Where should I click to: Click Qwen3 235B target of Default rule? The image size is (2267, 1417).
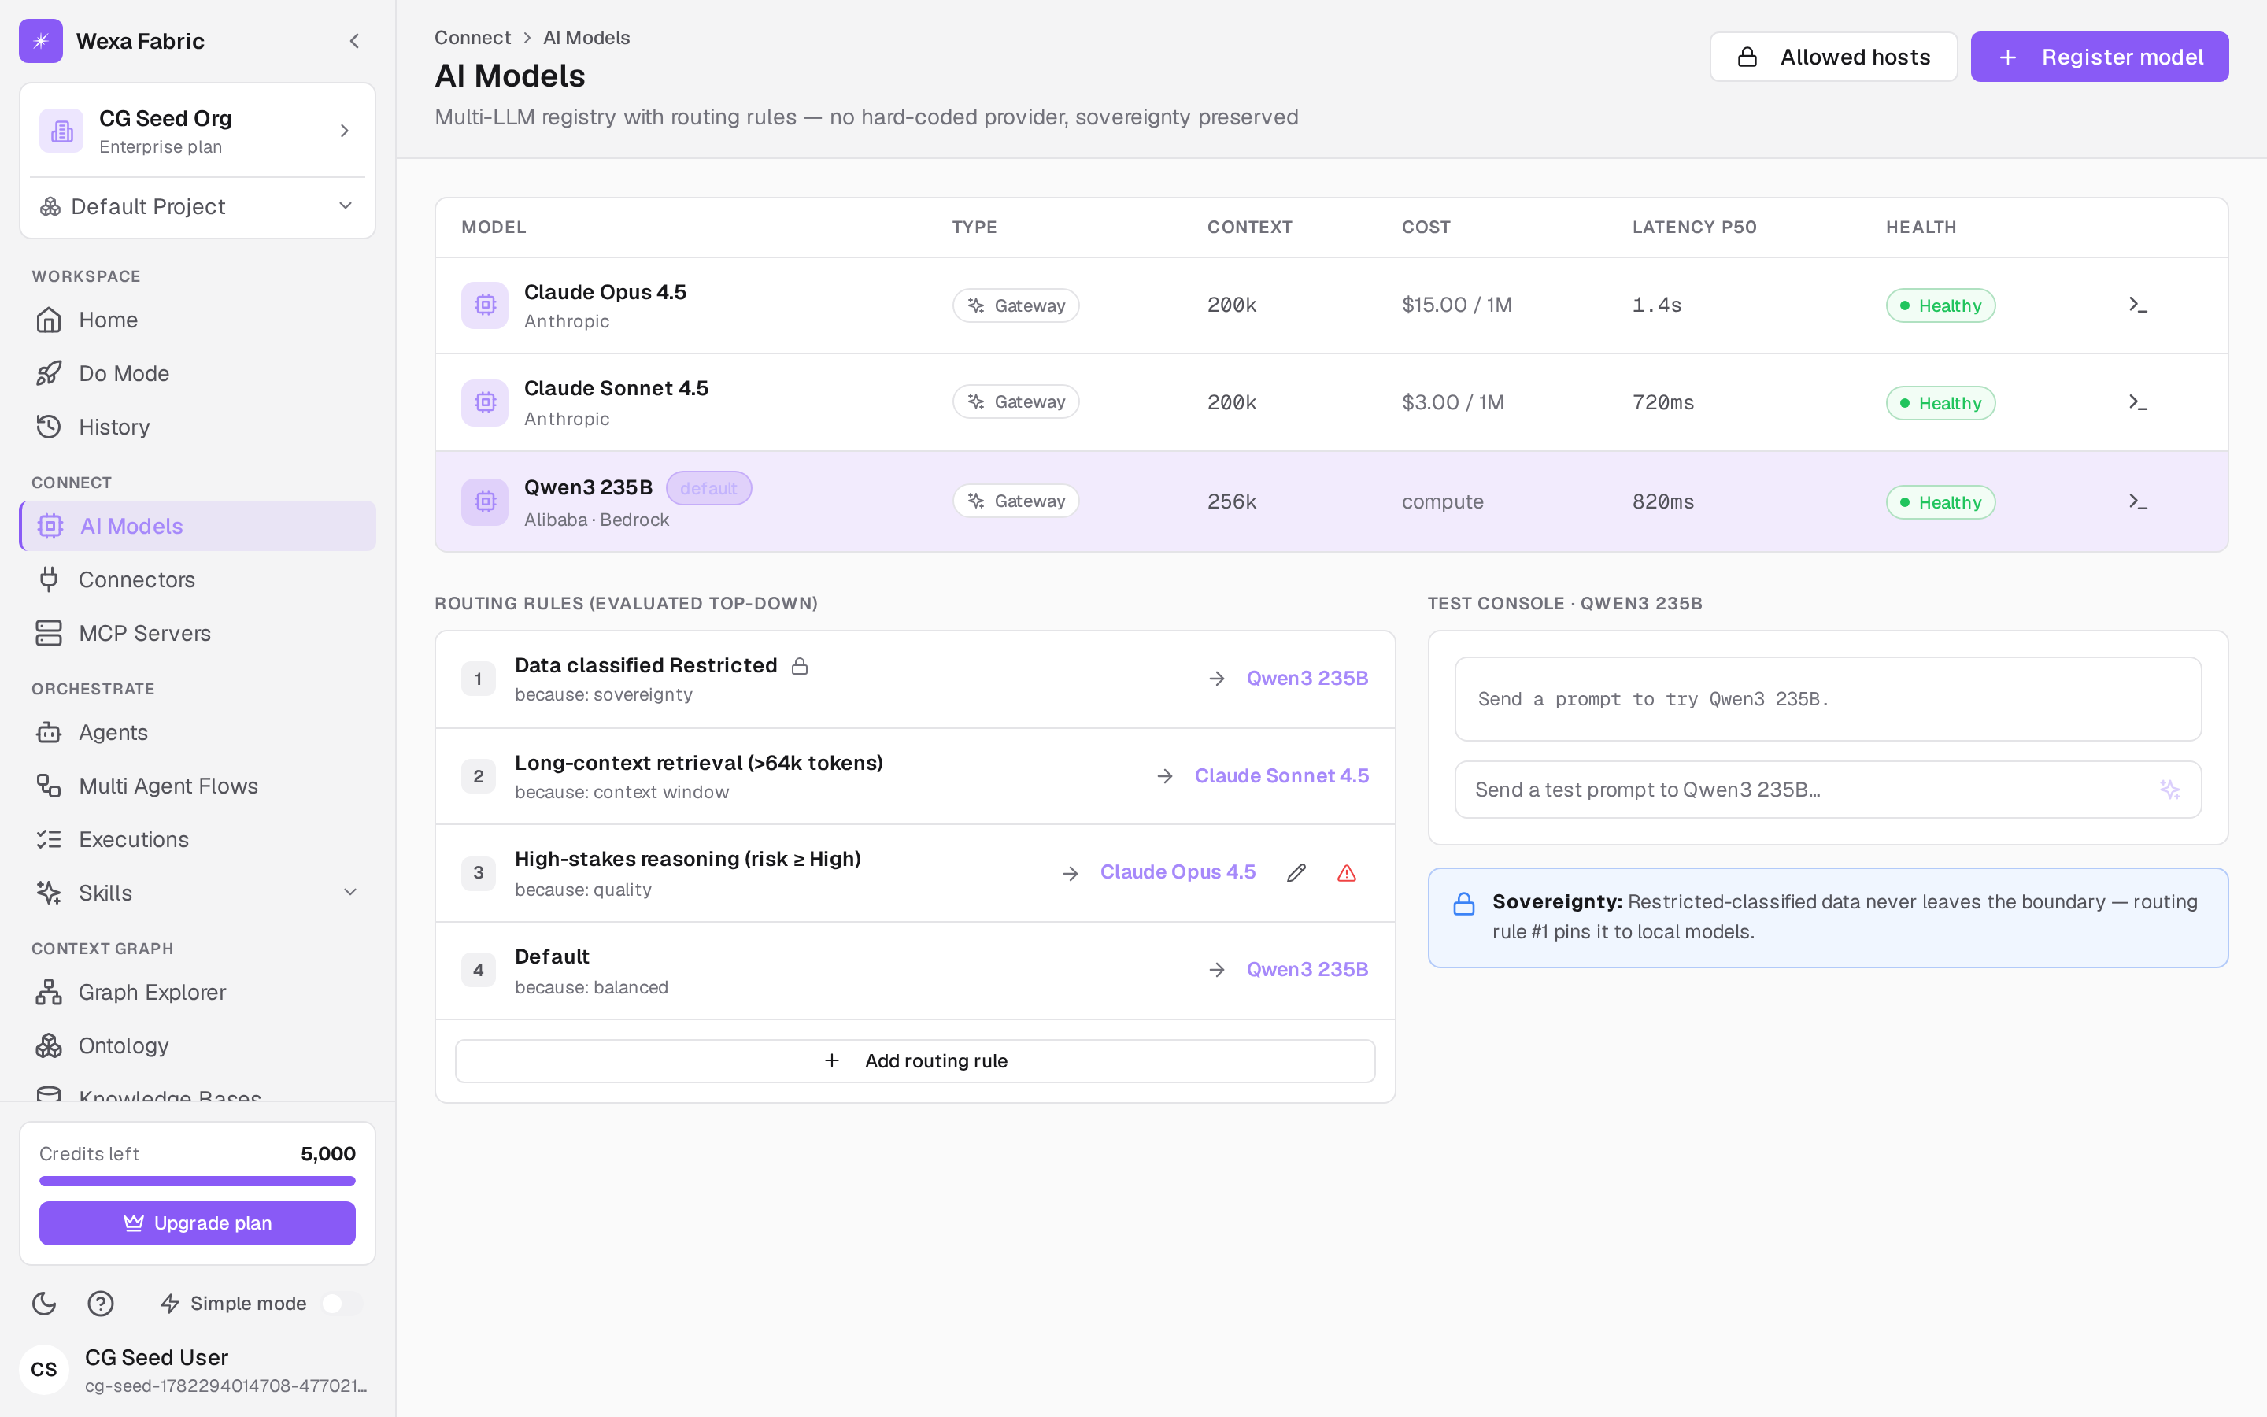coord(1307,969)
